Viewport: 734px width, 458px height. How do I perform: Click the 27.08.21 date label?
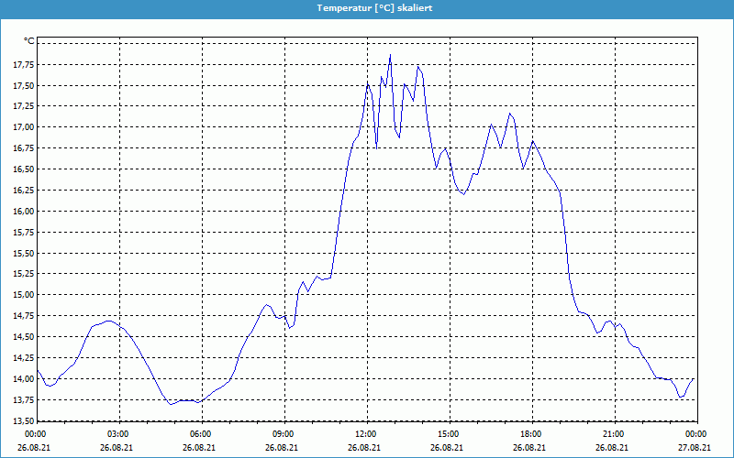click(695, 448)
